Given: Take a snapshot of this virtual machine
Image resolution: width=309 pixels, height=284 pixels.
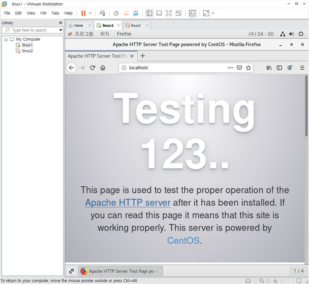Looking at the screenshot, I should point(116,13).
